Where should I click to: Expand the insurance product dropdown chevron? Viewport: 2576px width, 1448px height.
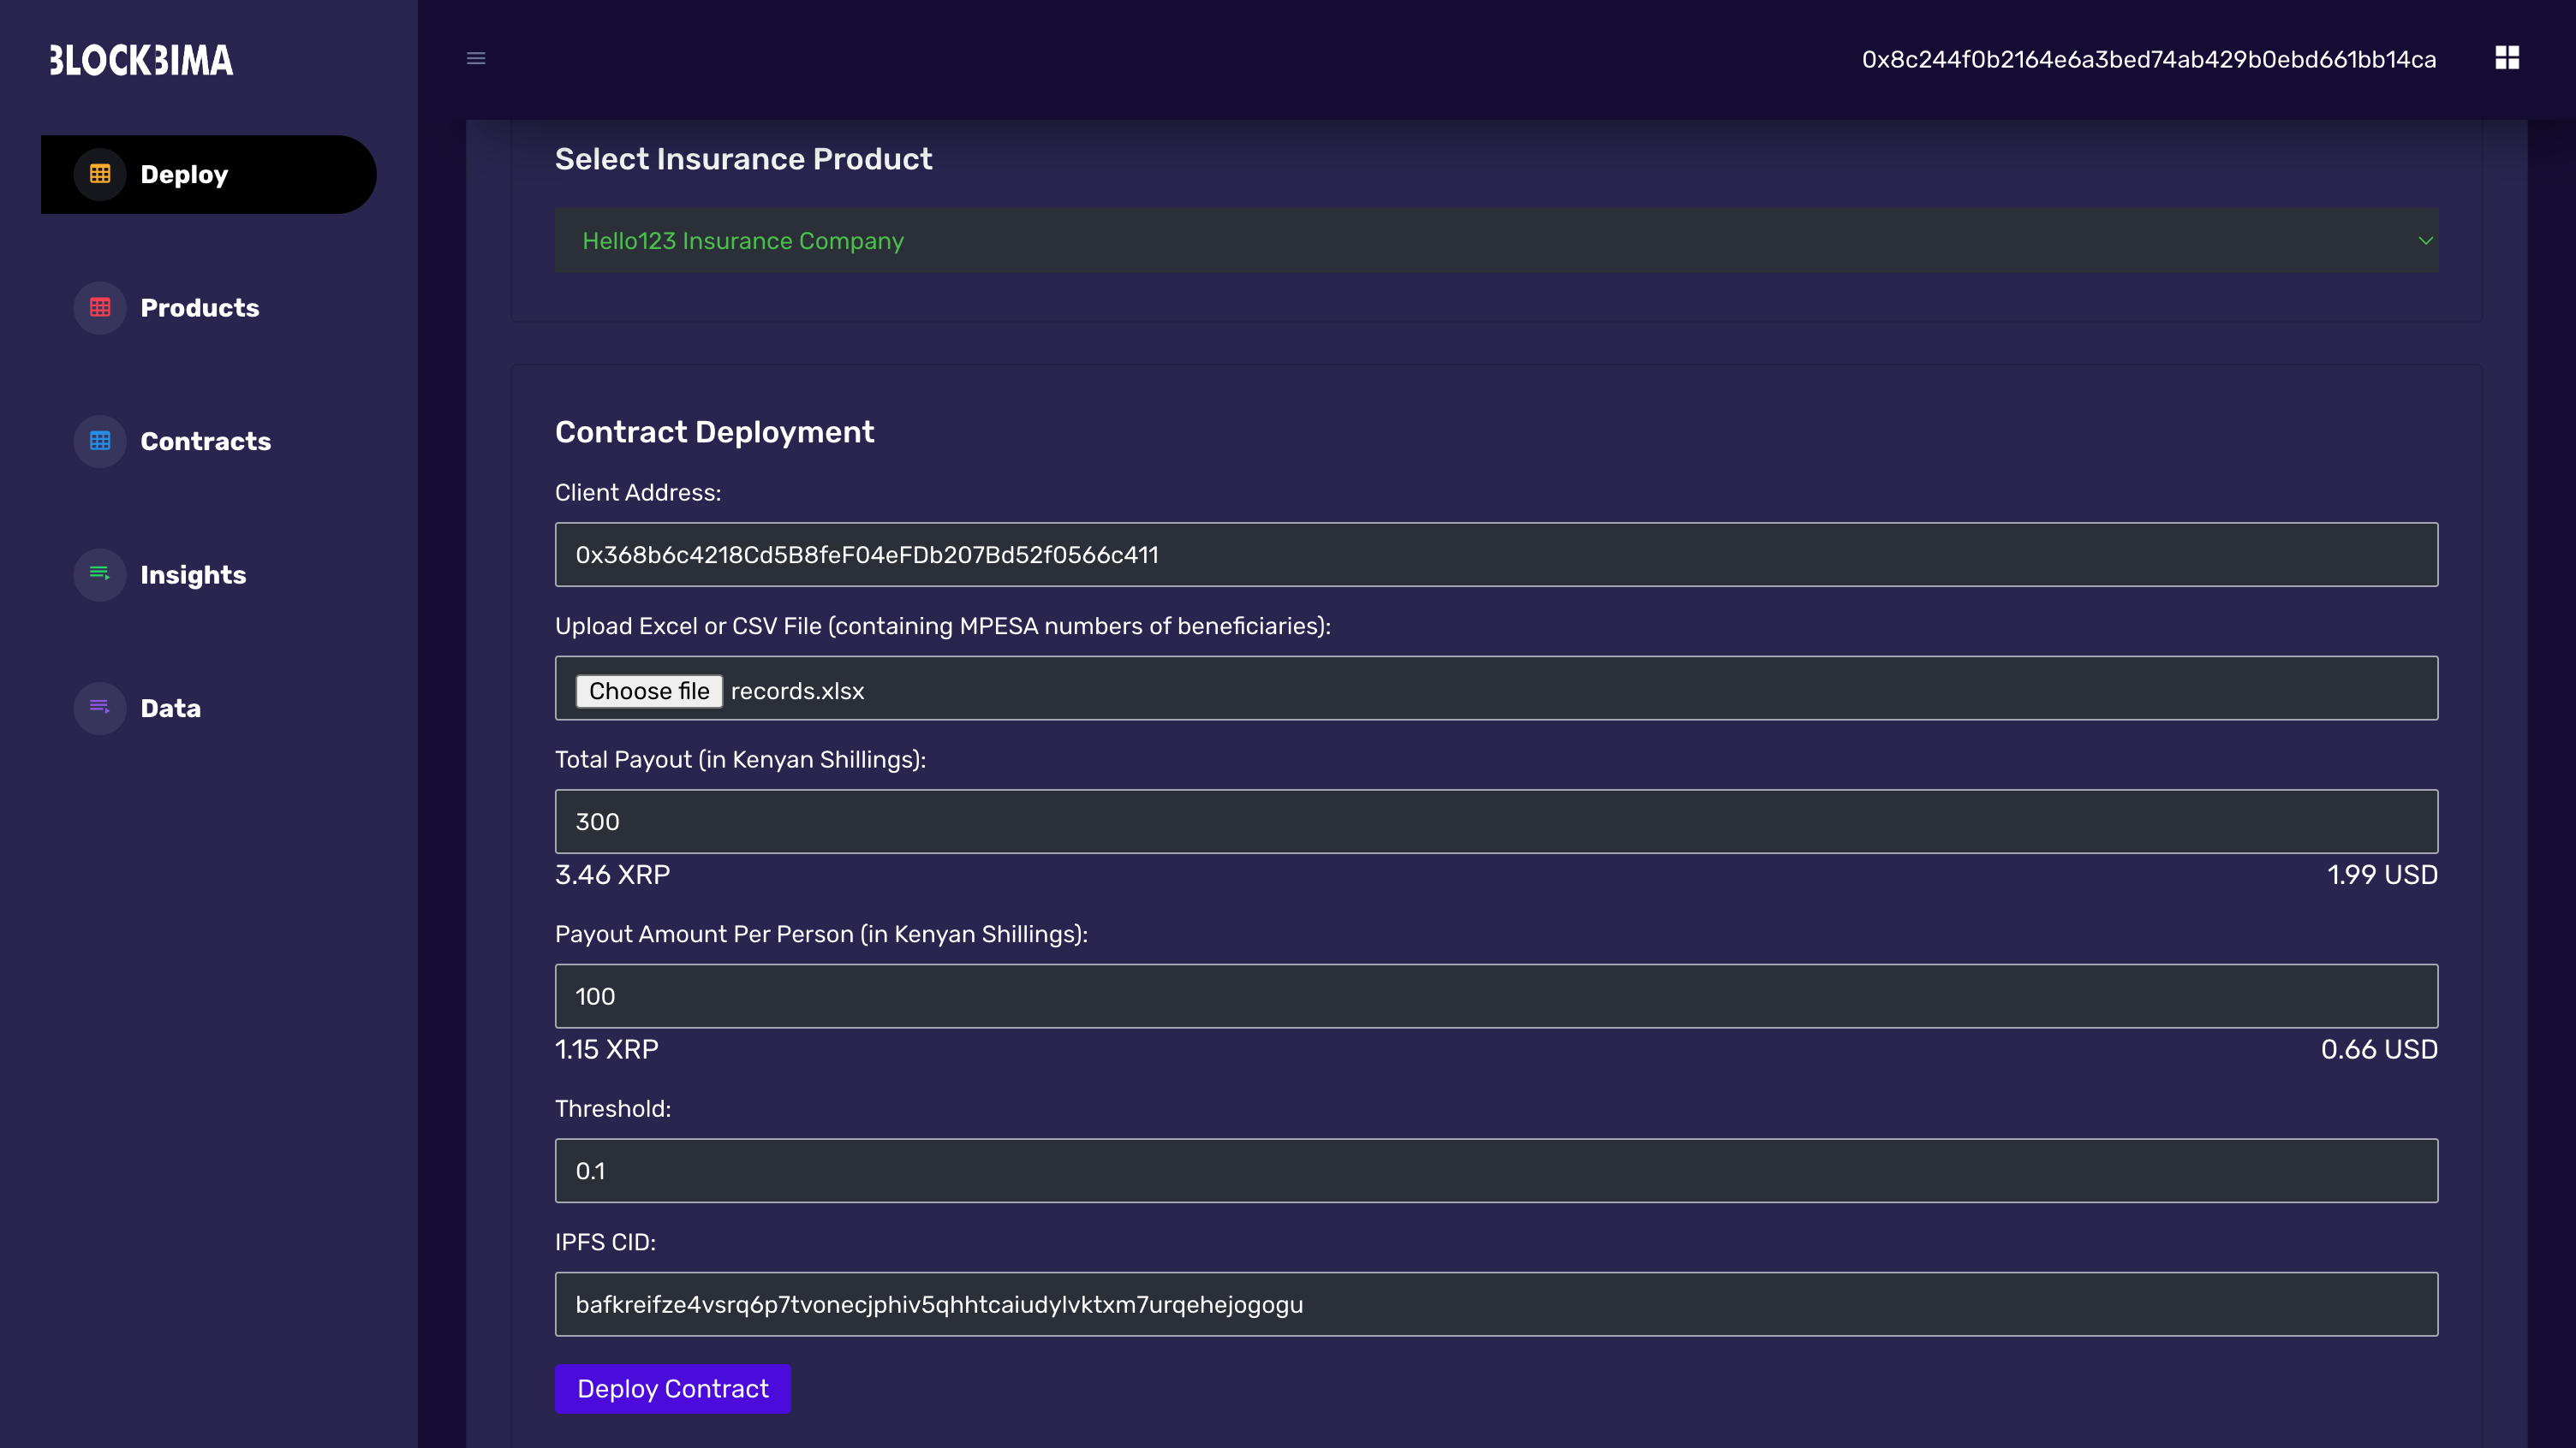pyautogui.click(x=2424, y=240)
